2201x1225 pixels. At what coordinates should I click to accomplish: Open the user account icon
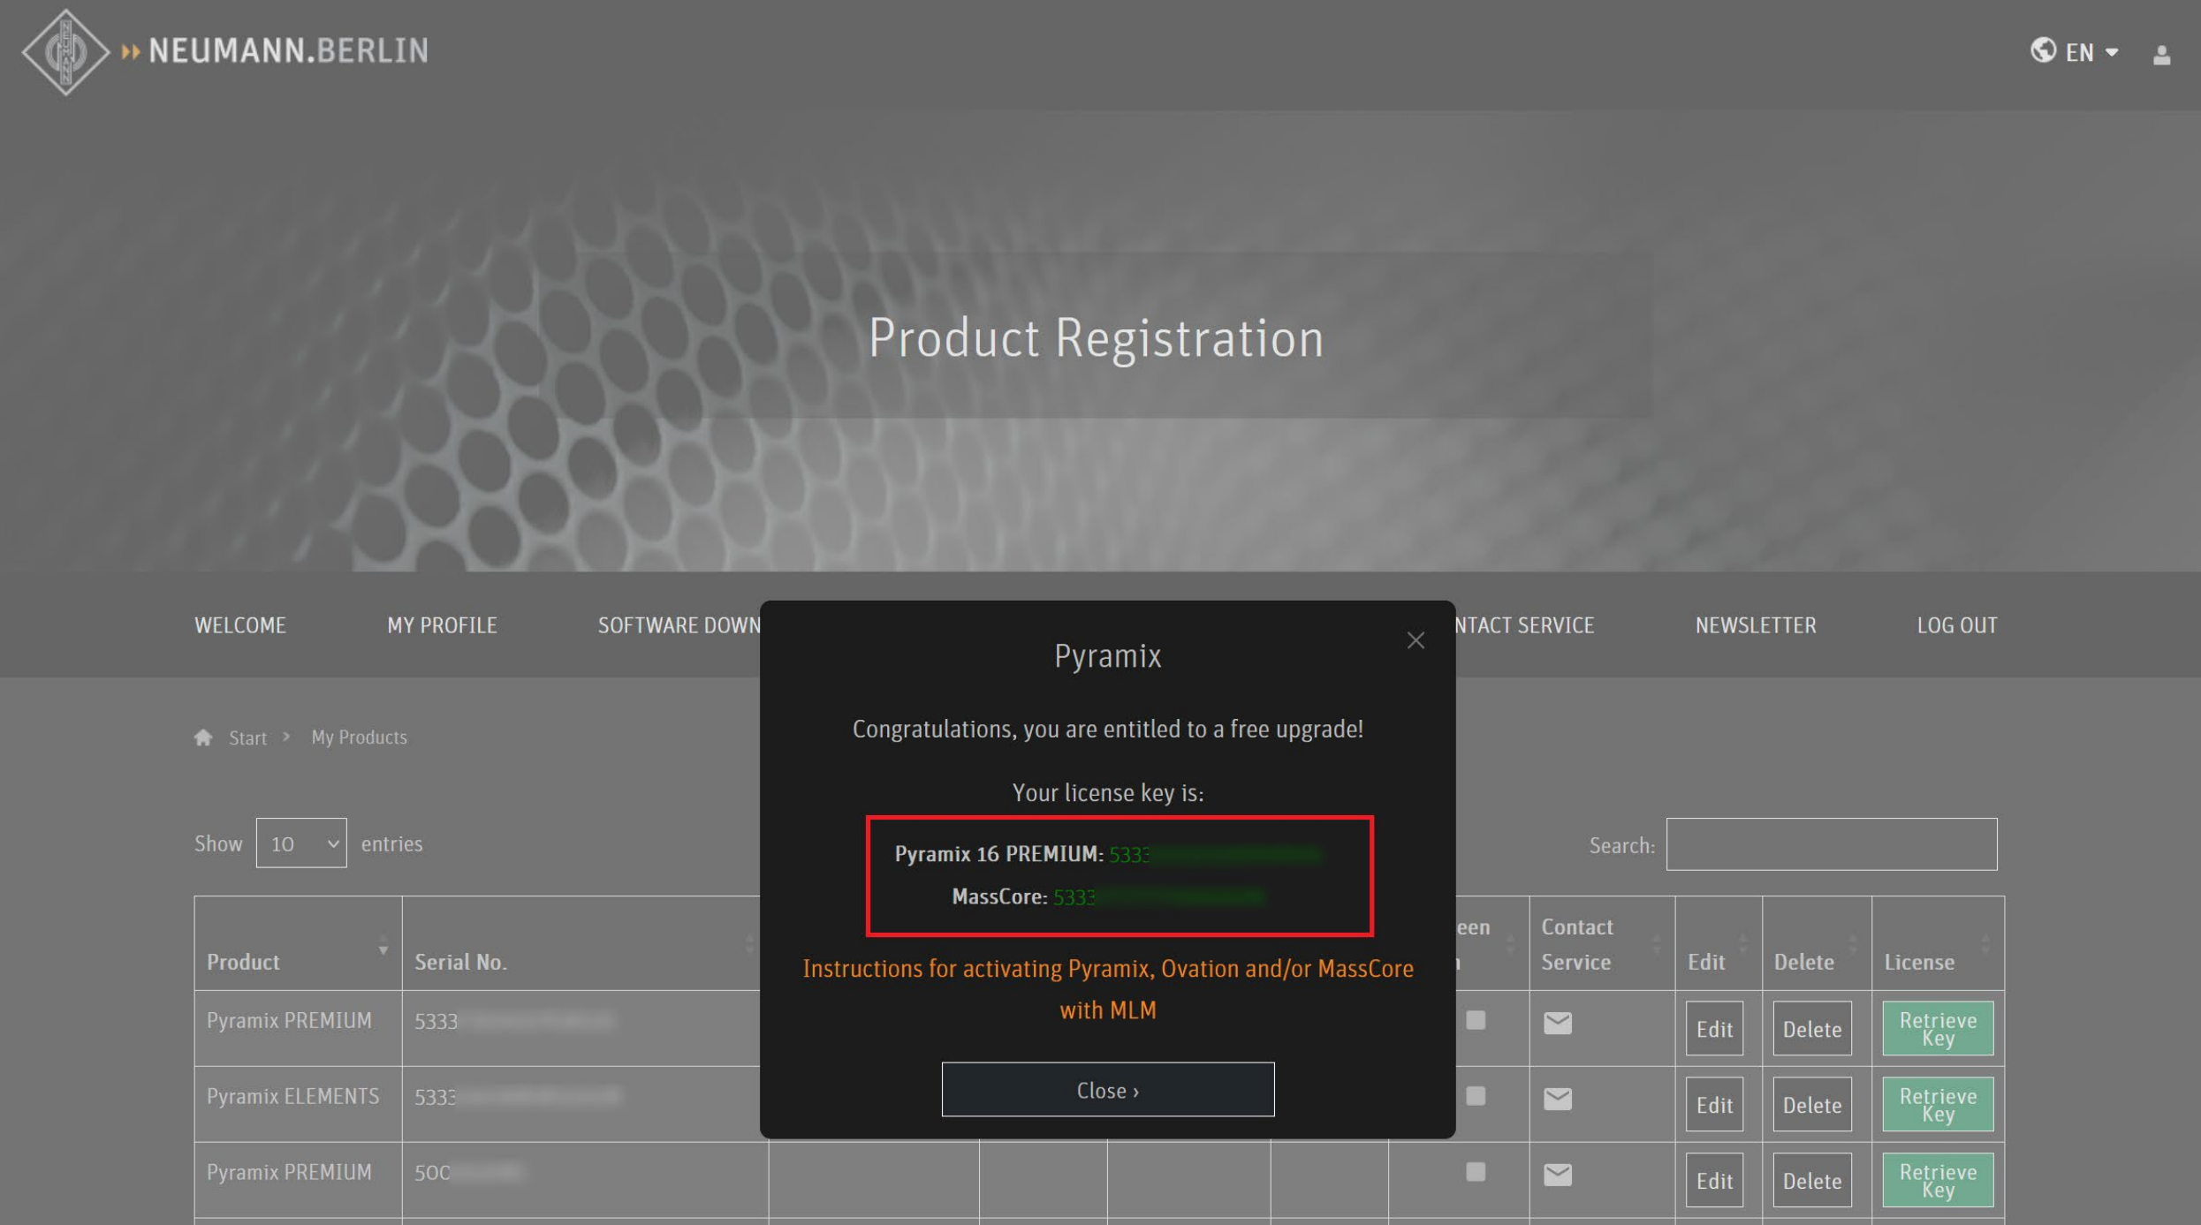pos(2161,56)
